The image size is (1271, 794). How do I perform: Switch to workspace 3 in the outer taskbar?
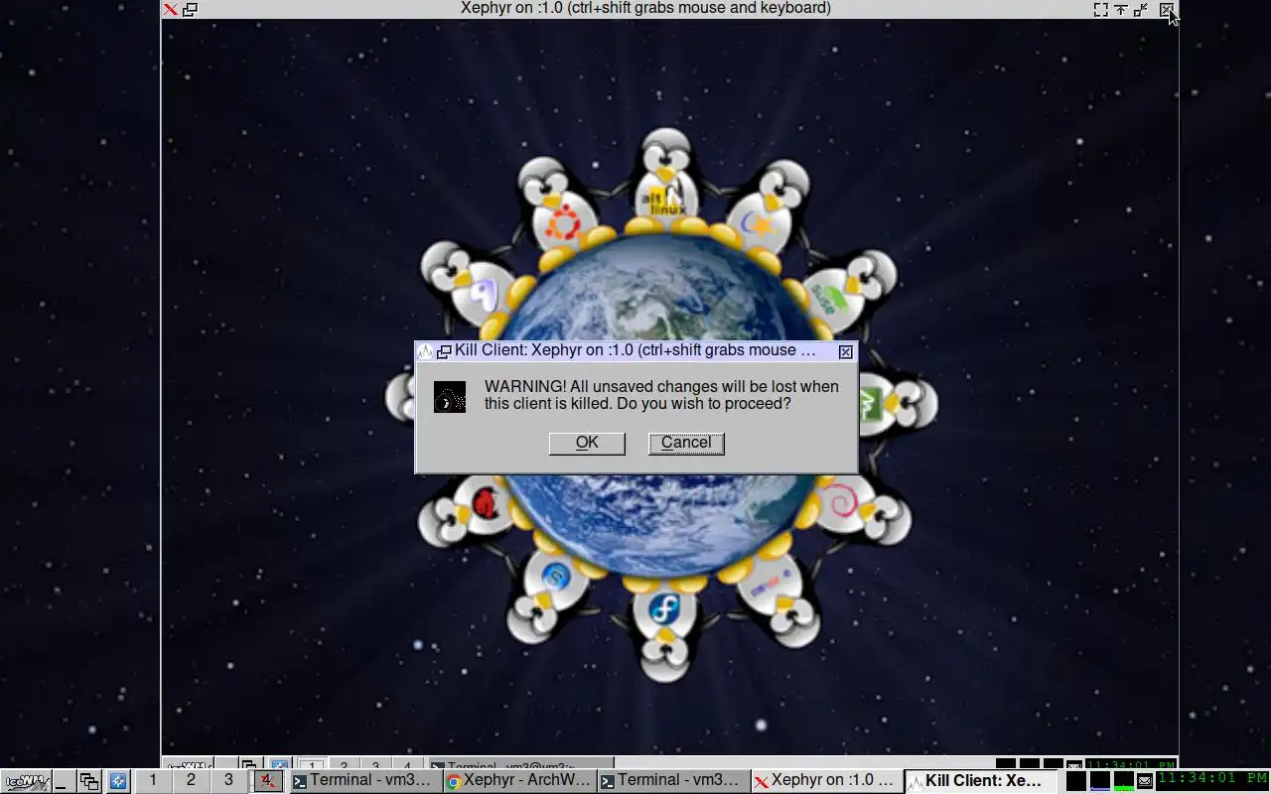(228, 780)
